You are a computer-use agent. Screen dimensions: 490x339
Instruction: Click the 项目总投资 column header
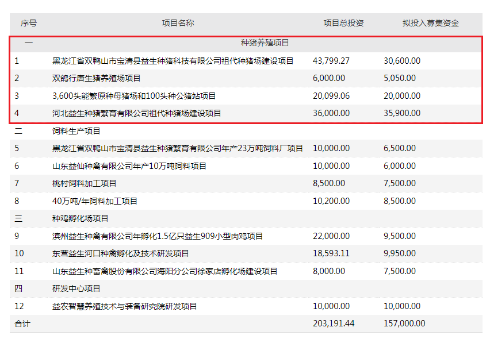tap(343, 23)
